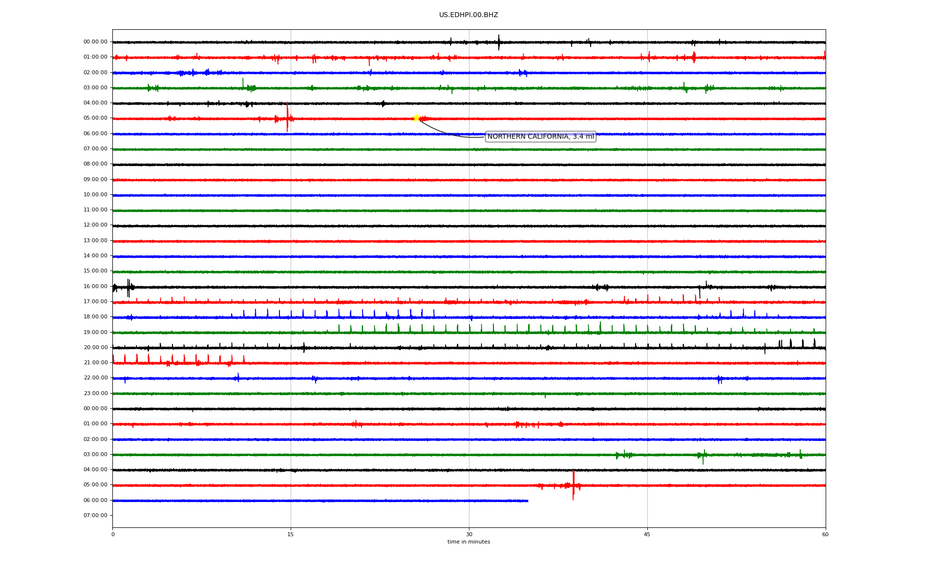Viewport: 938px width, 586px height.
Task: Click the 12:00:00 row label
Action: click(x=95, y=225)
